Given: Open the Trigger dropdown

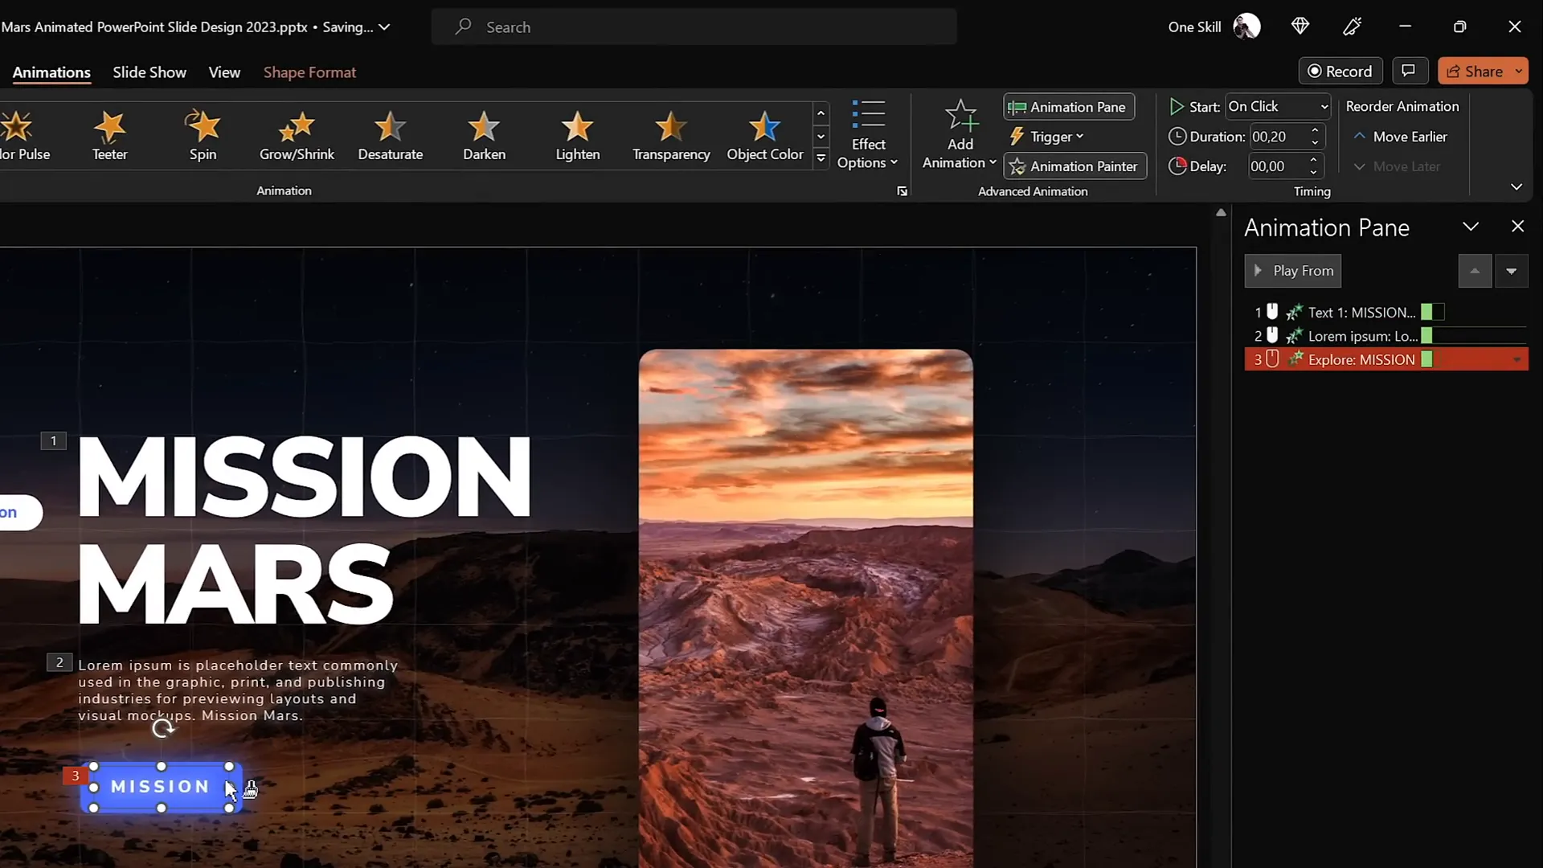Looking at the screenshot, I should [x=1047, y=137].
